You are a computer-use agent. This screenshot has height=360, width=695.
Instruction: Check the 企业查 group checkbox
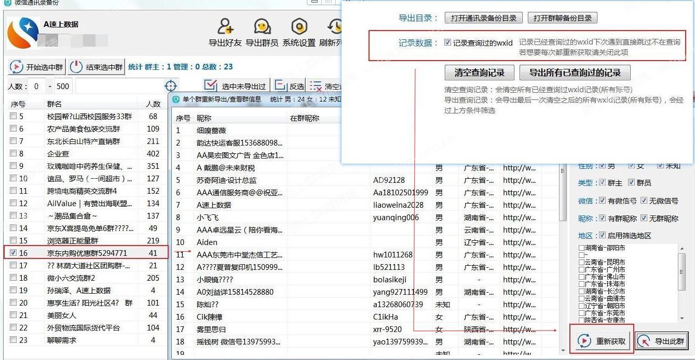pyautogui.click(x=13, y=153)
